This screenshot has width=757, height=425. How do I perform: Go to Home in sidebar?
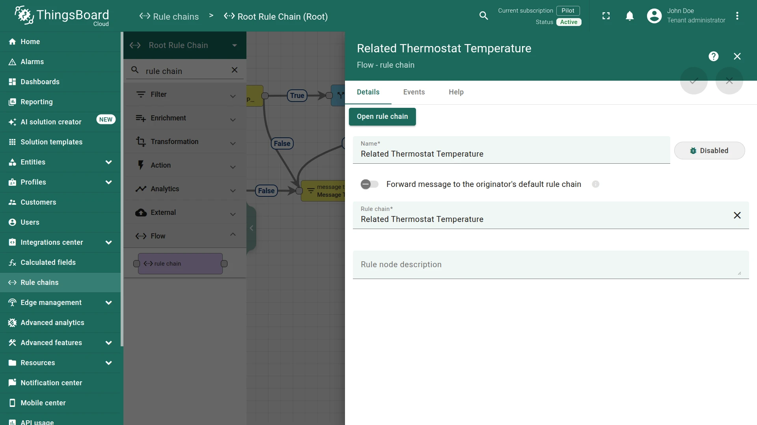[60, 42]
